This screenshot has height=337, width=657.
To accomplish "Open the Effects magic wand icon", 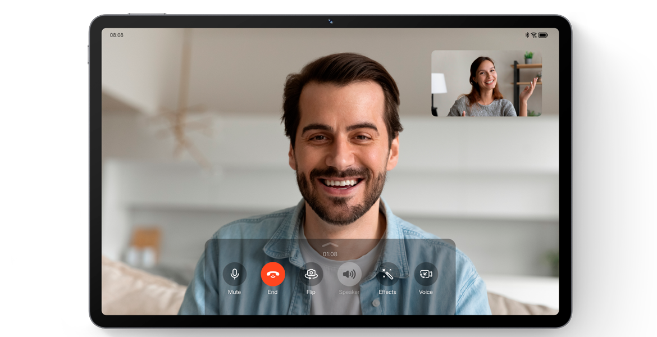I will (x=387, y=274).
